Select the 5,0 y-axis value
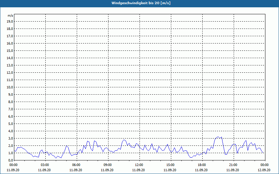This screenshot has width=279, height=174. (x=10, y=124)
